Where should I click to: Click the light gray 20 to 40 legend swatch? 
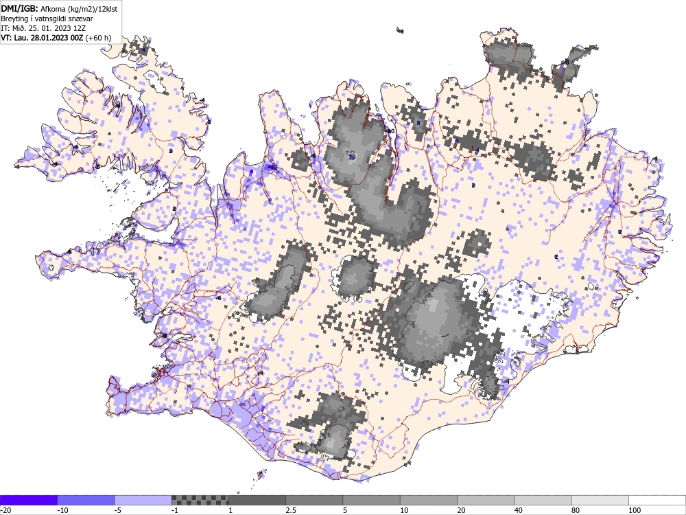point(486,500)
